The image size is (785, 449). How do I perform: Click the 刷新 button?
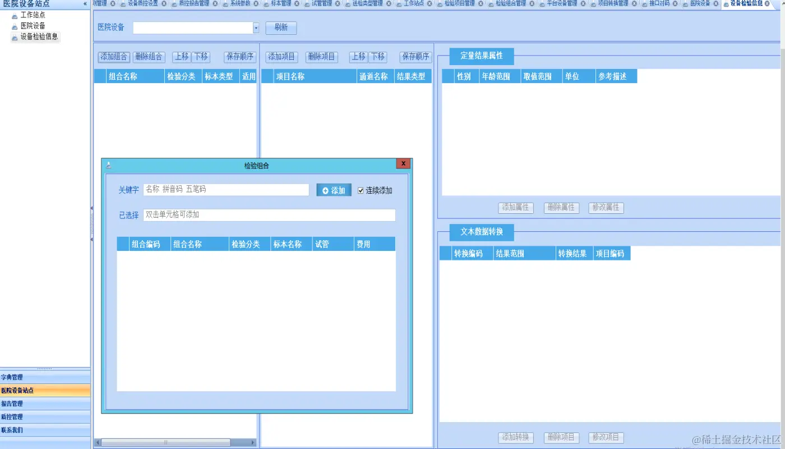pos(281,28)
